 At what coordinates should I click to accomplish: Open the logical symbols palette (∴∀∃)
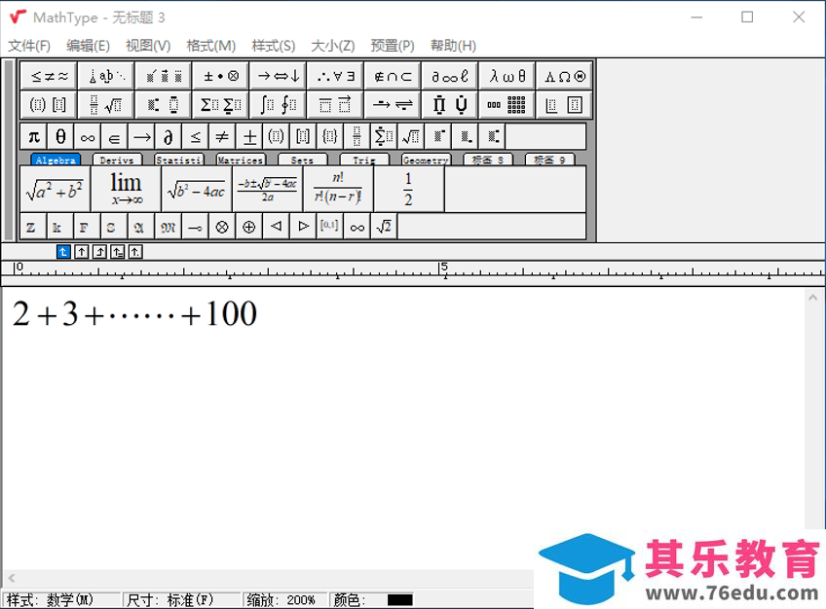(335, 76)
